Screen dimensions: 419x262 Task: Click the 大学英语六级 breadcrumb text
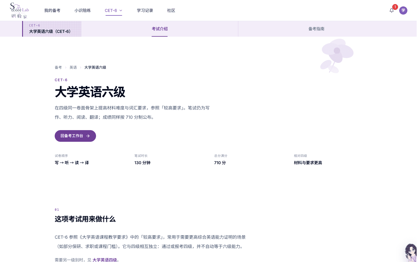[95, 68]
